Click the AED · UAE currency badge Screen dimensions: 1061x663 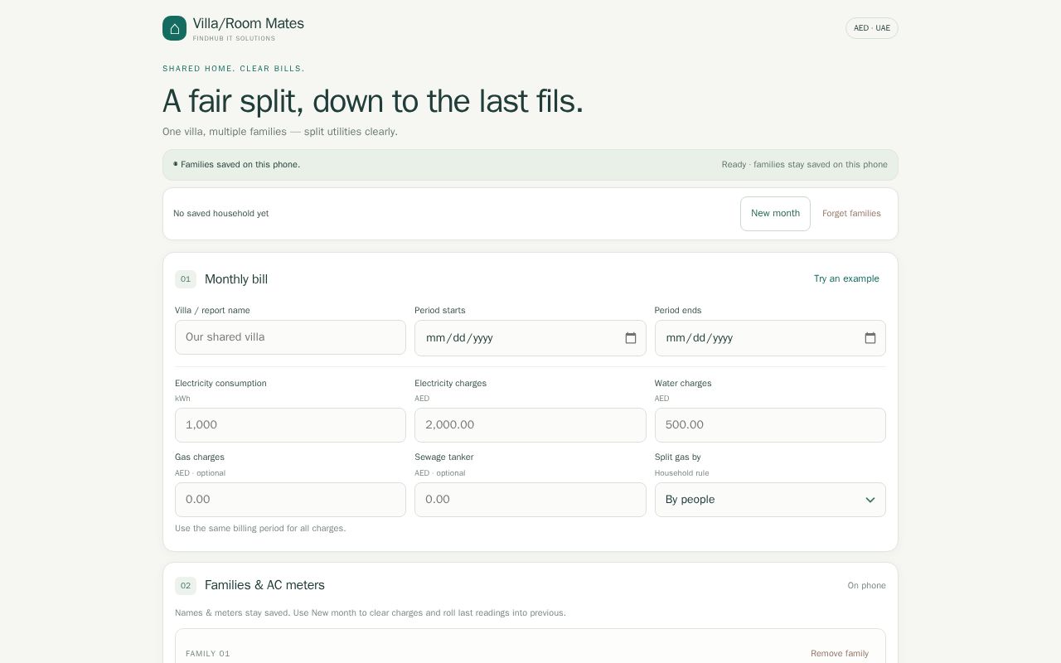coord(872,28)
